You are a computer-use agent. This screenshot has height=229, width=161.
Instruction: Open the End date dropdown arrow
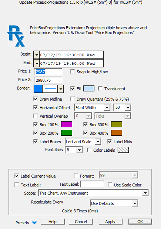[36, 64]
